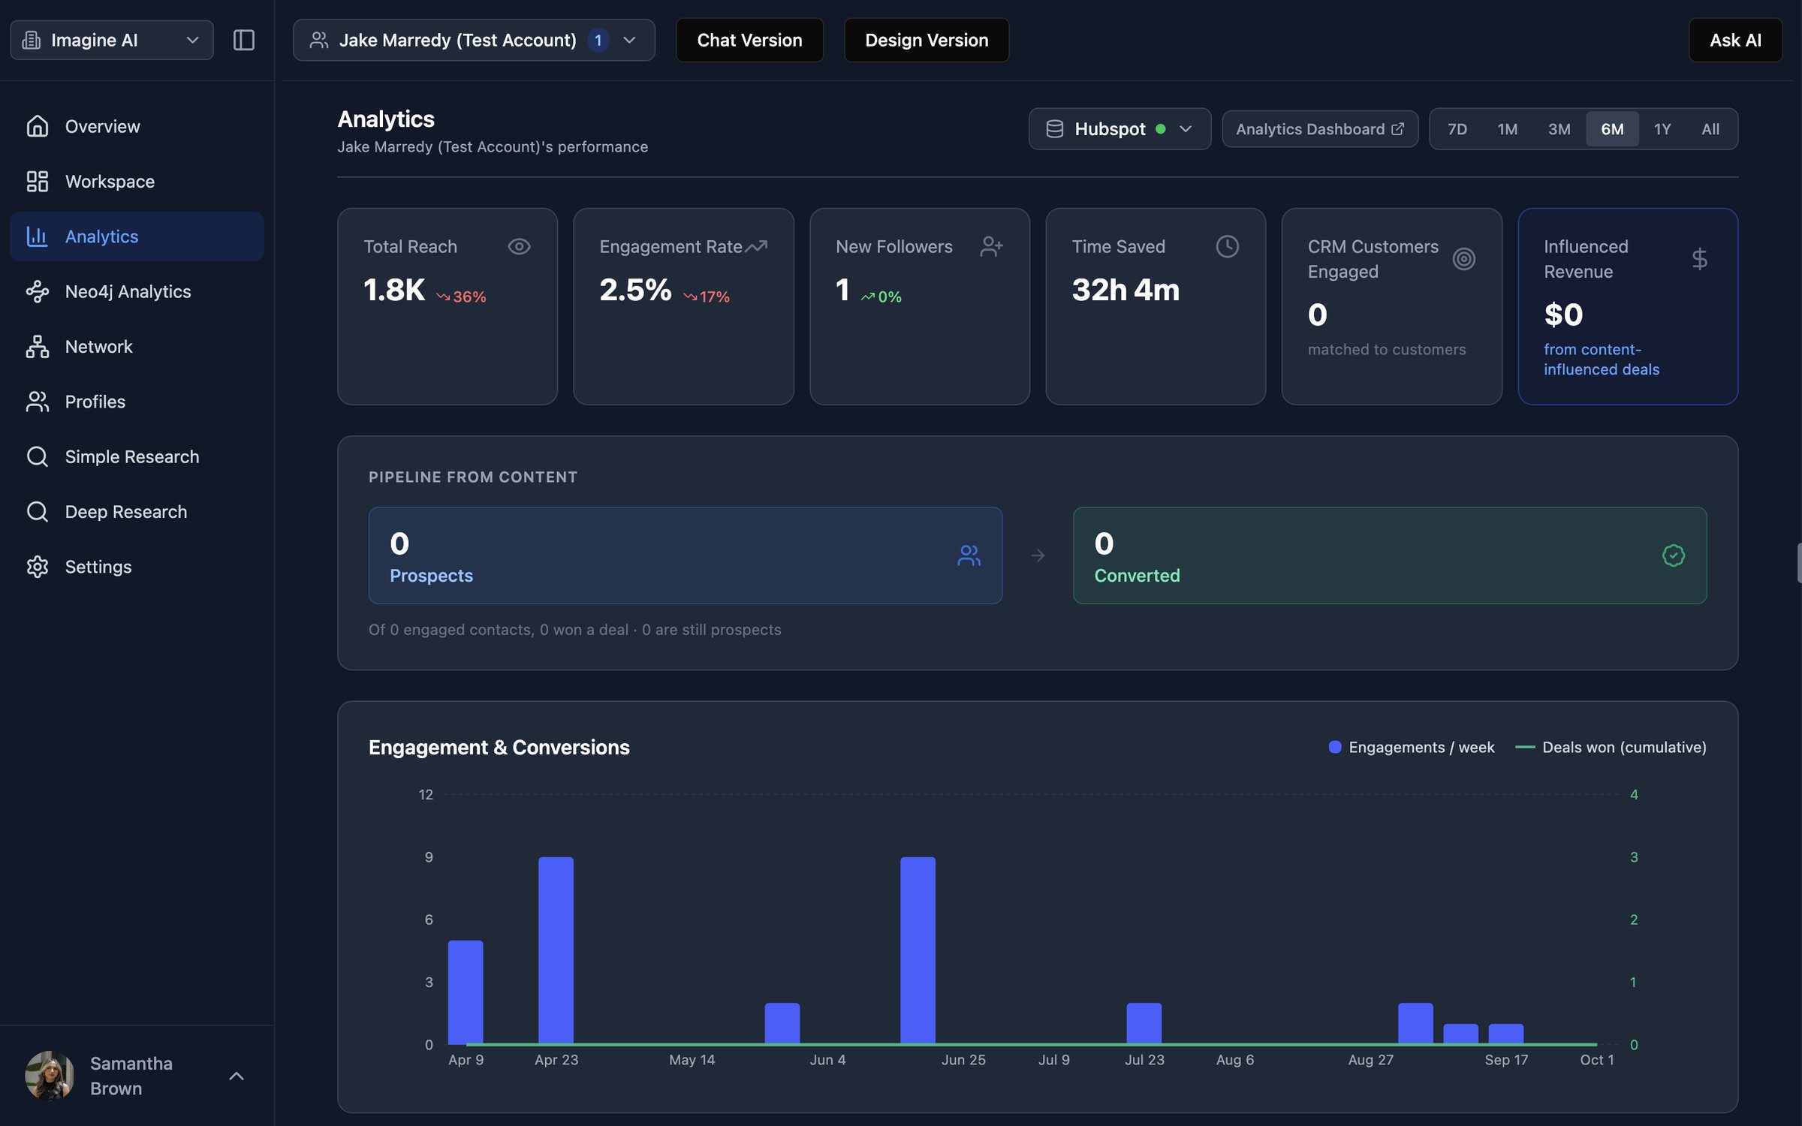Screen dimensions: 1802x1126
Task: Click the Prospects pipeline card
Action: [x=685, y=555]
